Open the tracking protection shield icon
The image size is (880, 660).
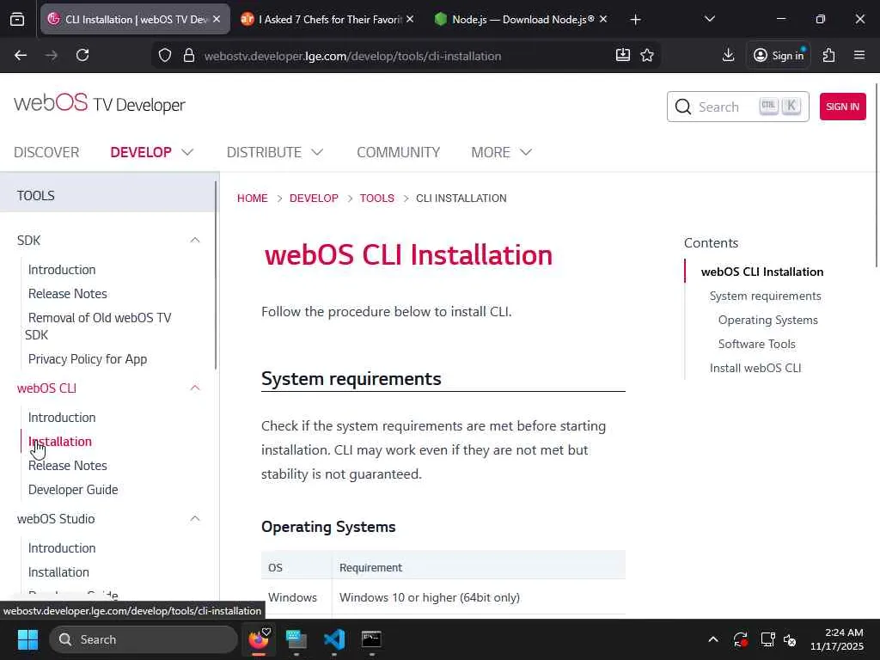(164, 56)
